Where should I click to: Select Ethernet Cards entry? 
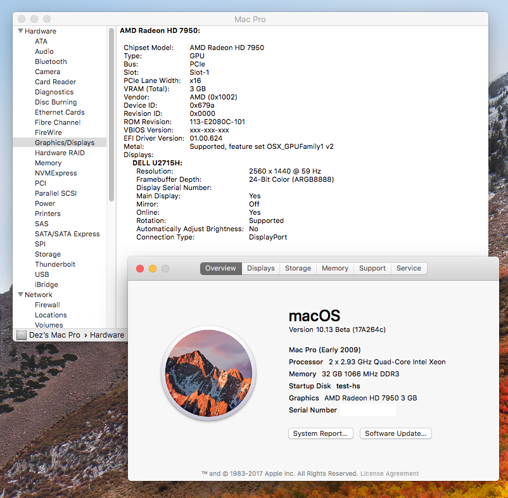coord(60,112)
